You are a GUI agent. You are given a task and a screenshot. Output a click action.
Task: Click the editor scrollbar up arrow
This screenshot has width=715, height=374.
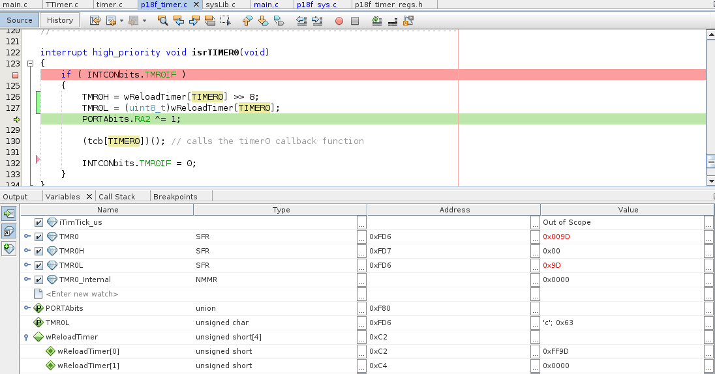(710, 35)
